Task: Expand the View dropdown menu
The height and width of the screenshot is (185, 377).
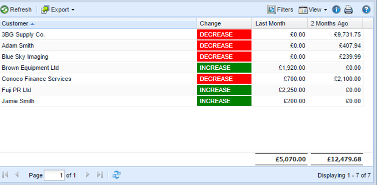Action: tap(313, 9)
